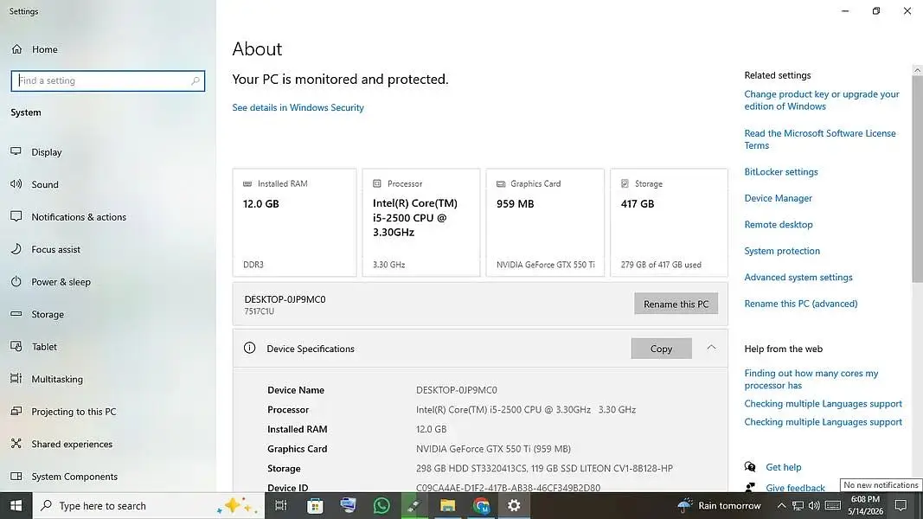Click the Rename this PC button
Viewport: 923px width, 519px height.
[x=676, y=304]
